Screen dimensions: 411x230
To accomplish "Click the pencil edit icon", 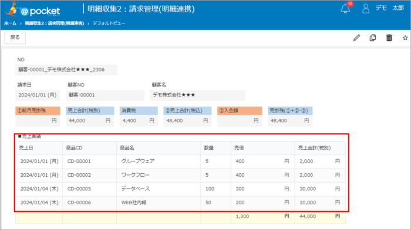I will [x=356, y=38].
